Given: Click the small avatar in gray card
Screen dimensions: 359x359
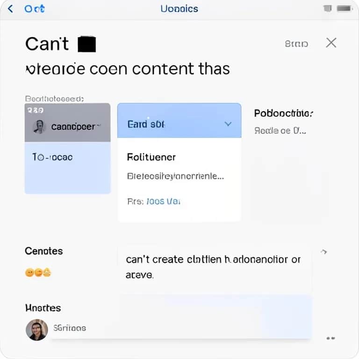Looking at the screenshot, I should pyautogui.click(x=39, y=127).
